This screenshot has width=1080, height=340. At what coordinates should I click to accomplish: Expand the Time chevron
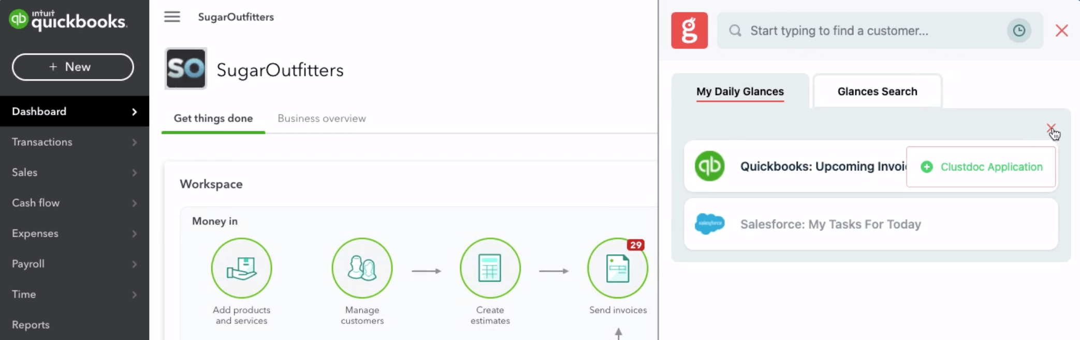click(135, 295)
